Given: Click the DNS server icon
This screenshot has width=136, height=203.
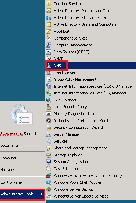Looking at the screenshot, I should click(x=49, y=66).
